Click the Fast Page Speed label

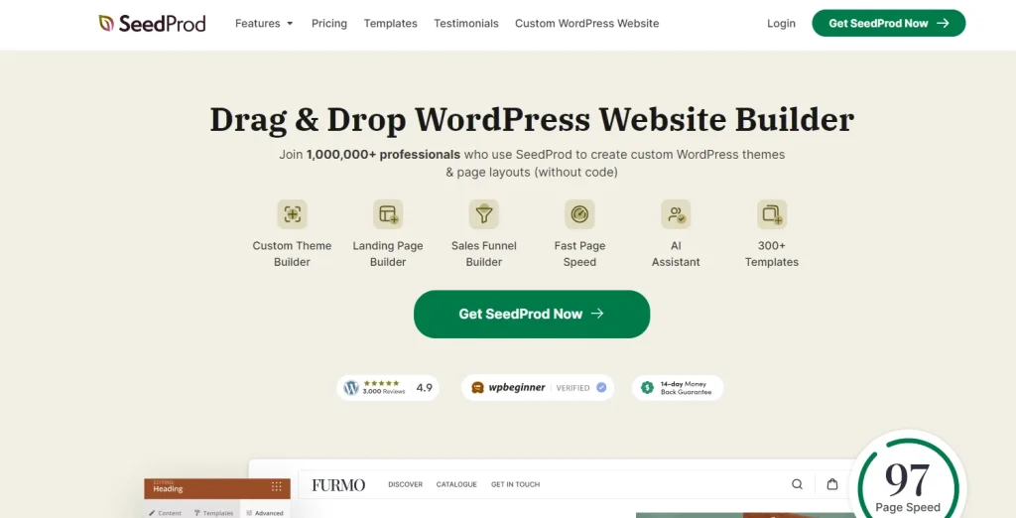pos(579,254)
